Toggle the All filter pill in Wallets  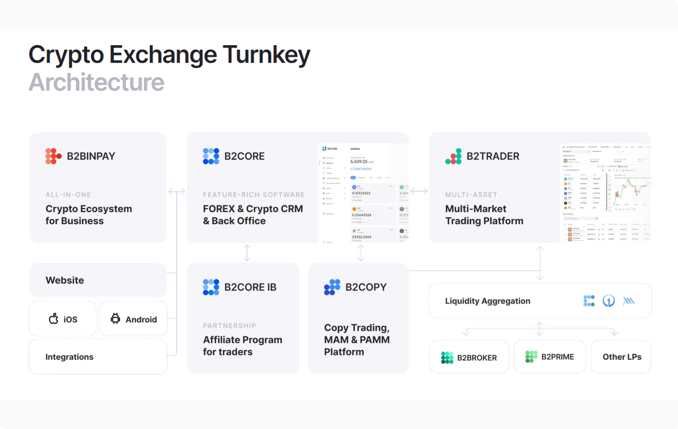tap(353, 178)
